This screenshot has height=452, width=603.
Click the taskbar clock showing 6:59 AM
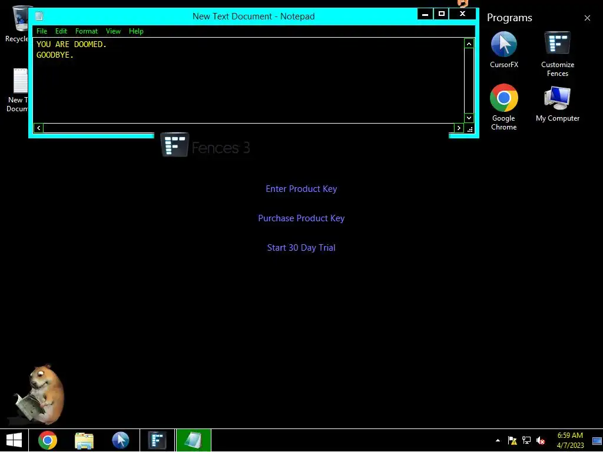tap(570, 440)
